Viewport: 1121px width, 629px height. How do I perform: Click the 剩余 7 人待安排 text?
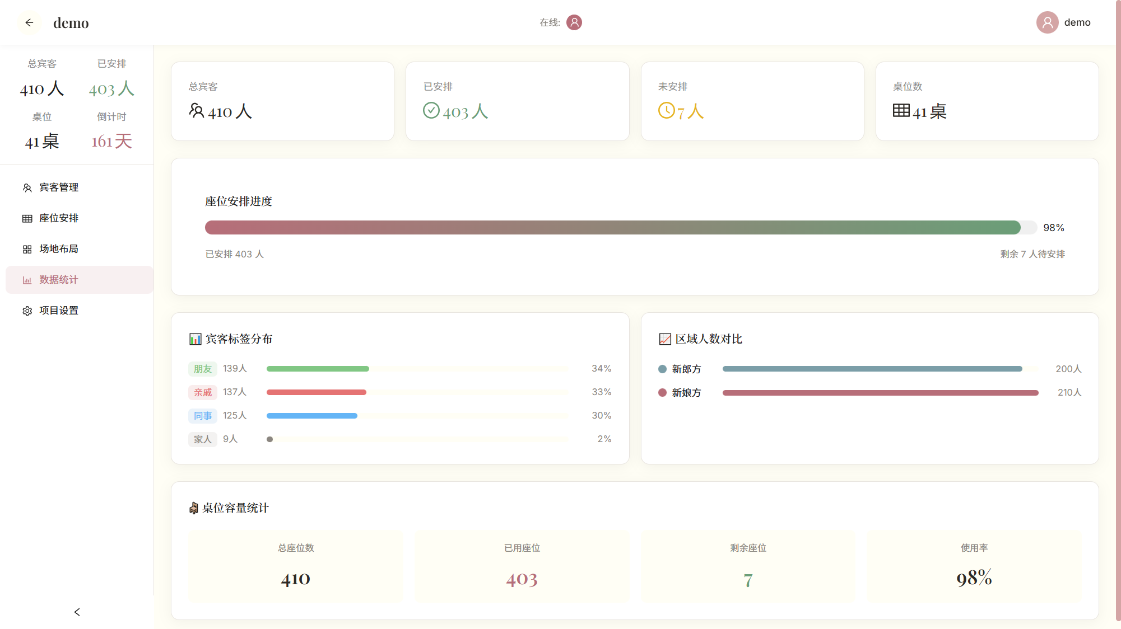(1032, 254)
